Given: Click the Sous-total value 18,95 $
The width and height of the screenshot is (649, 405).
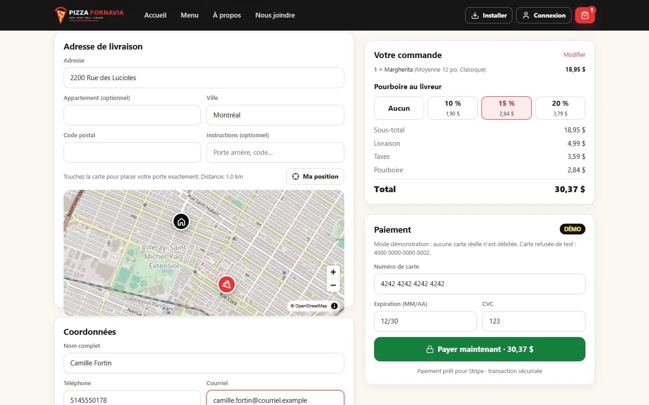Looking at the screenshot, I should pyautogui.click(x=575, y=130).
